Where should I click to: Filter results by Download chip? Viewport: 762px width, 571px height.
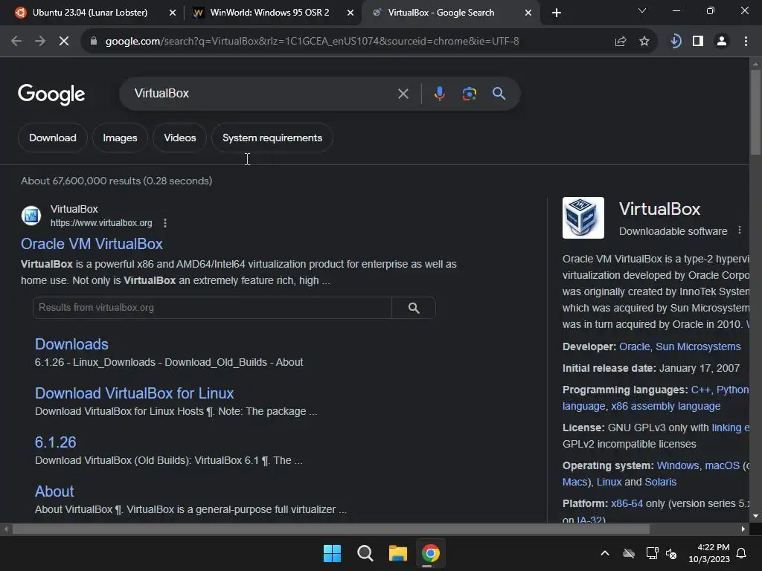pos(53,138)
